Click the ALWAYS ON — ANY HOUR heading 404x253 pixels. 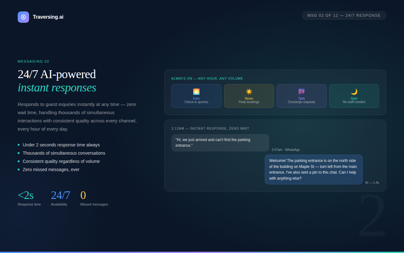coord(207,78)
